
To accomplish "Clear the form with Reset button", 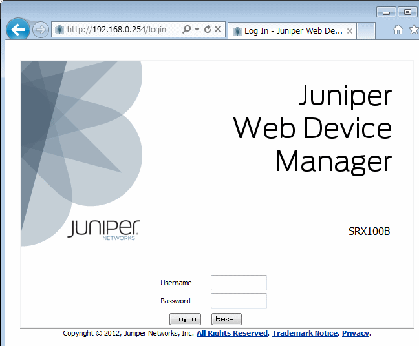I will click(226, 319).
